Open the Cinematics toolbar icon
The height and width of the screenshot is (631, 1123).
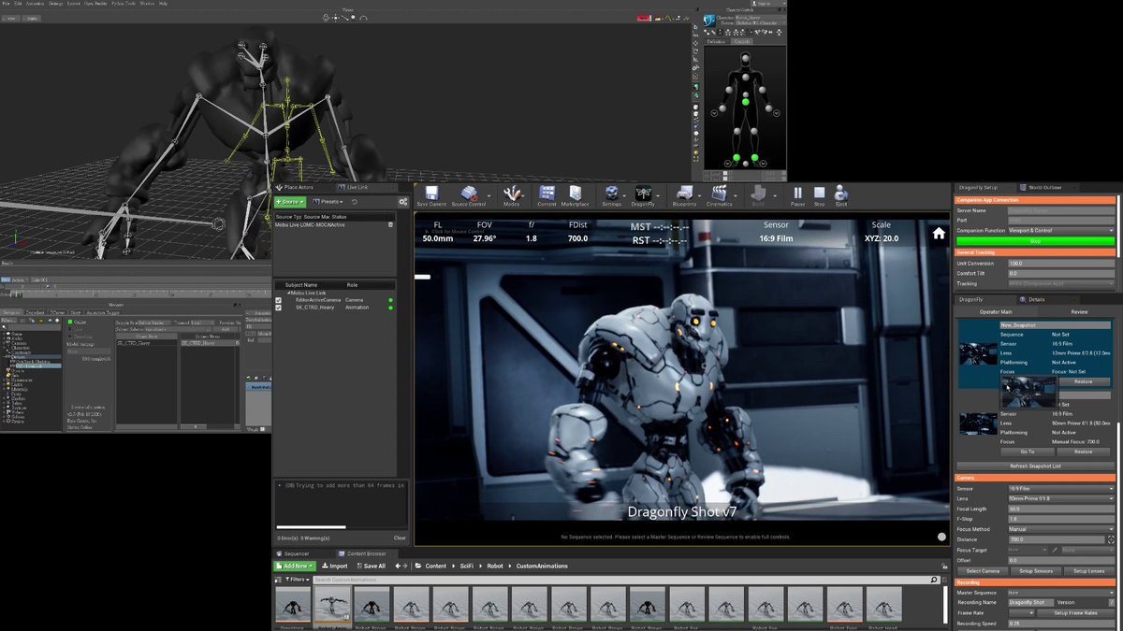coord(720,194)
